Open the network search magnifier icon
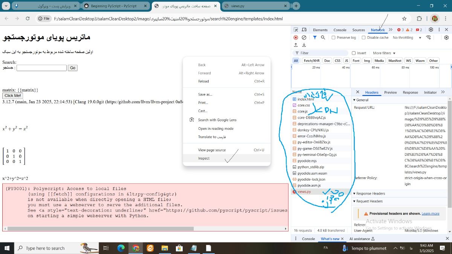Screen dimensions: 452x254 (x=323, y=37)
